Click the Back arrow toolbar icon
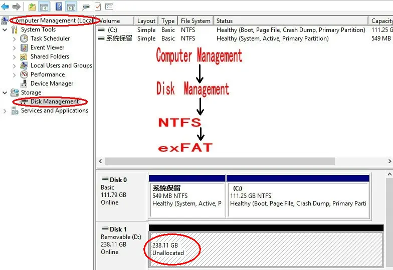393x270 pixels. (5, 6)
